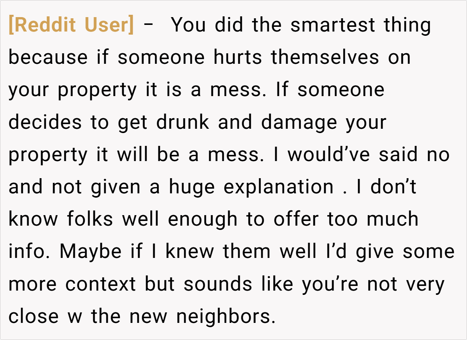The width and height of the screenshot is (467, 340).
Task: Click the [Reddit User] username label
Action: click(x=71, y=26)
